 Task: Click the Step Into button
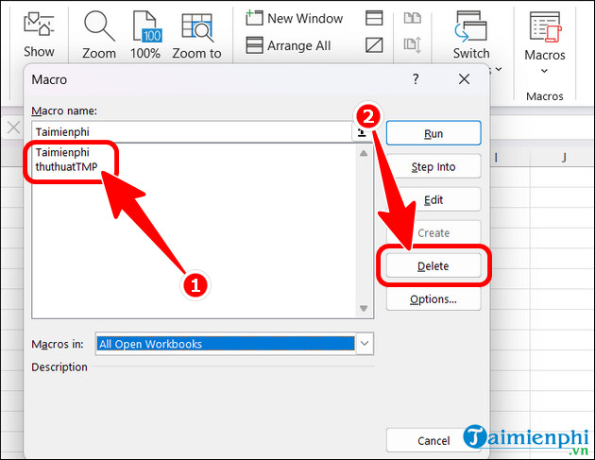pyautogui.click(x=433, y=166)
